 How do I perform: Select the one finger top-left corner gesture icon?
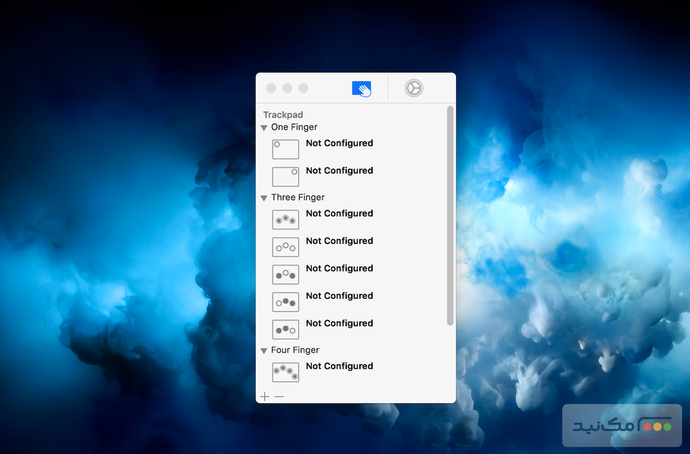[x=285, y=149]
